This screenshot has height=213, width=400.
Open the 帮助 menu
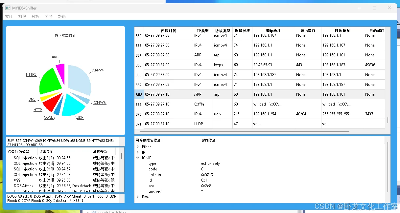(61, 16)
